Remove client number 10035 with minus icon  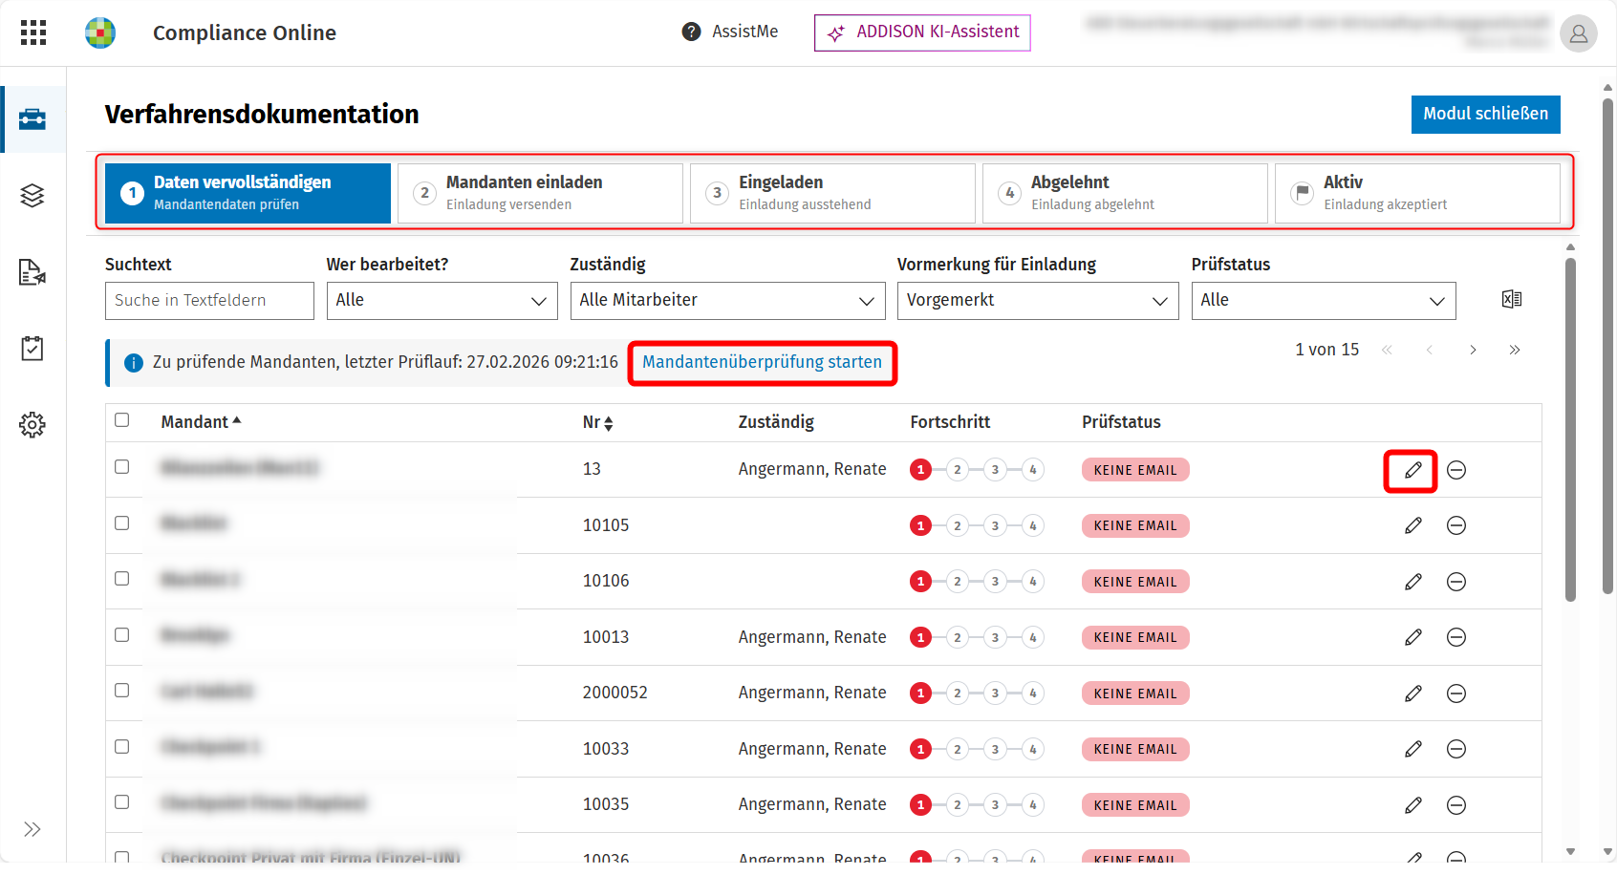pyautogui.click(x=1456, y=805)
